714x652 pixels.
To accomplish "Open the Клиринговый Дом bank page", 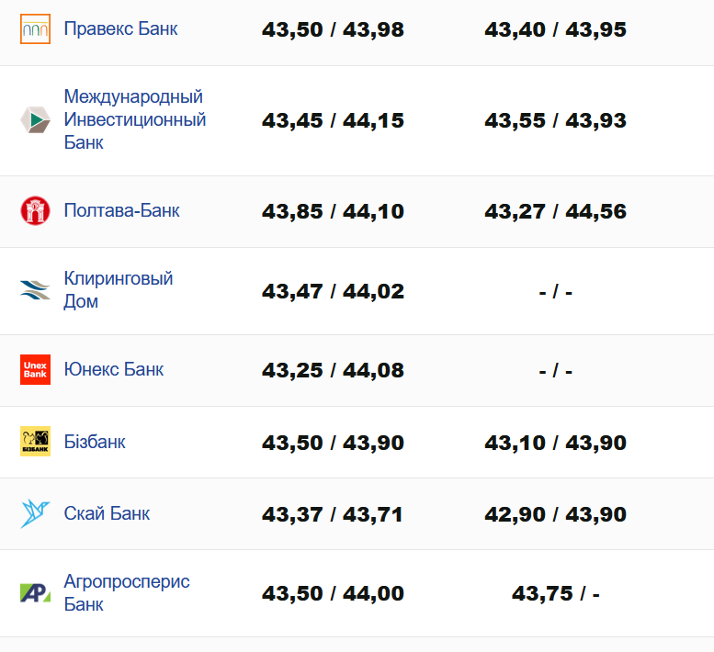I will click(x=118, y=290).
